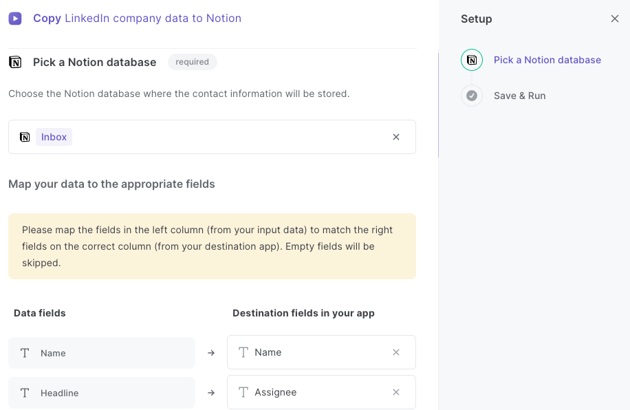Select the Inbox database chip
Image resolution: width=630 pixels, height=410 pixels.
(x=54, y=137)
